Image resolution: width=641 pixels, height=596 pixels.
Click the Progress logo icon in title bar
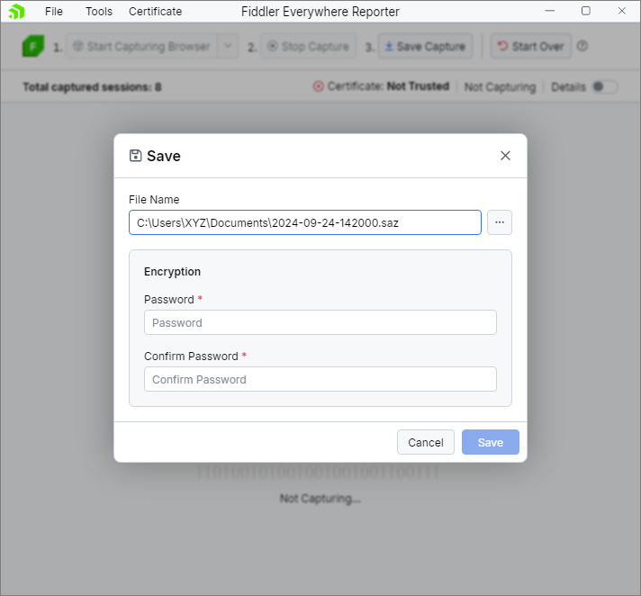click(16, 12)
